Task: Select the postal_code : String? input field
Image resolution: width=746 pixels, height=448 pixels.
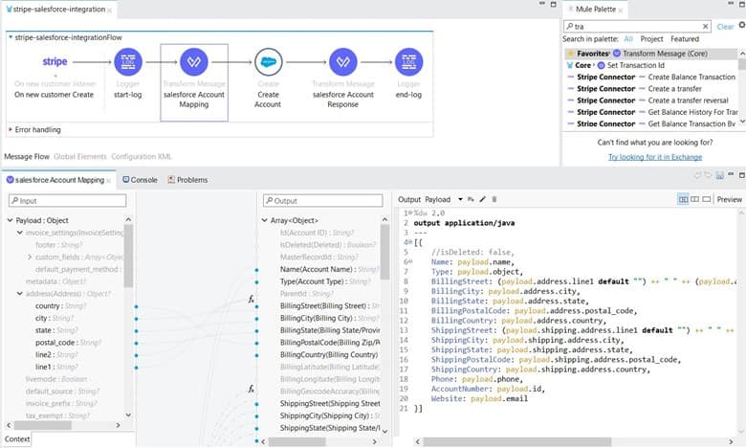Action: pos(68,343)
